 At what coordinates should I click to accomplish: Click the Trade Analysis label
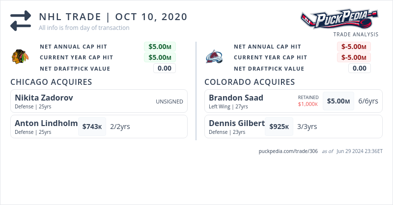[356, 34]
